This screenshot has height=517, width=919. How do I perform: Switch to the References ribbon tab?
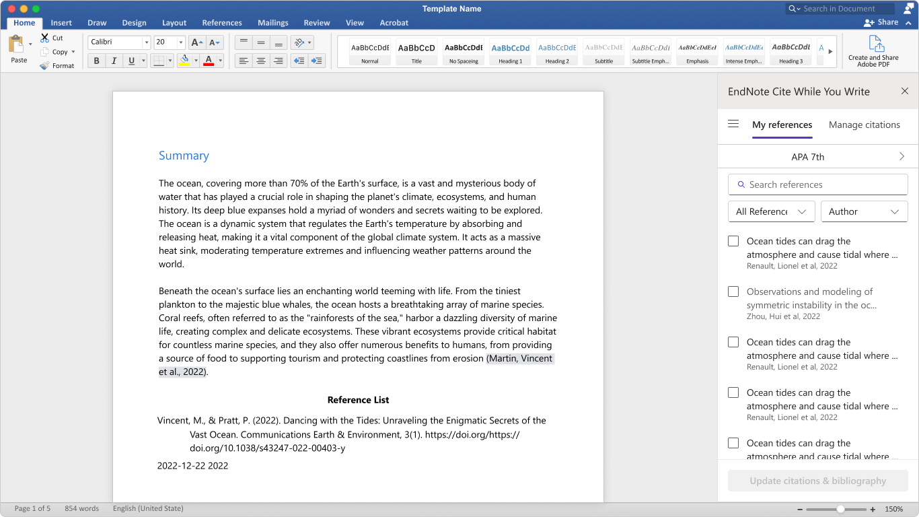[222, 23]
